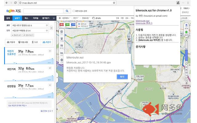
Task: Open the neighborhood dropdown in the location breadcrumb
Action: (x=86, y=18)
